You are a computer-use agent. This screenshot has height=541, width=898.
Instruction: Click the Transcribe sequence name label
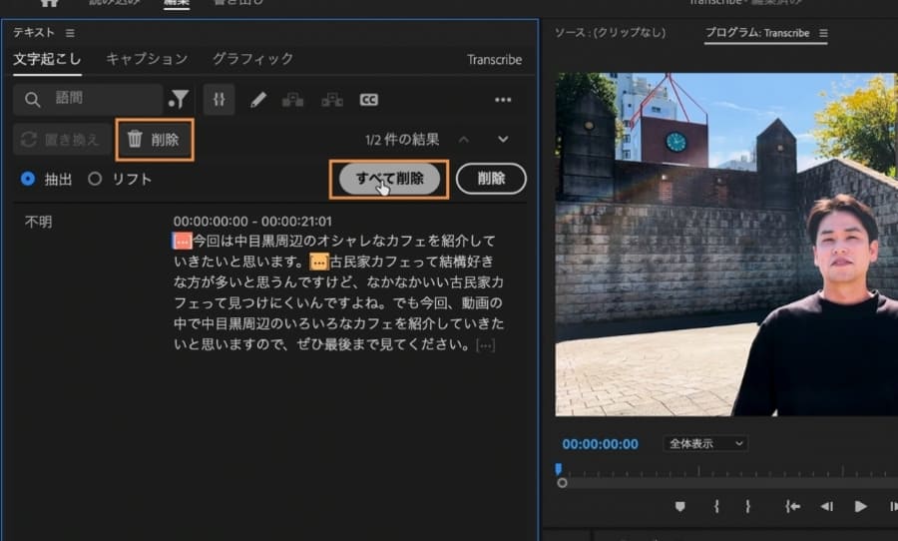point(494,60)
